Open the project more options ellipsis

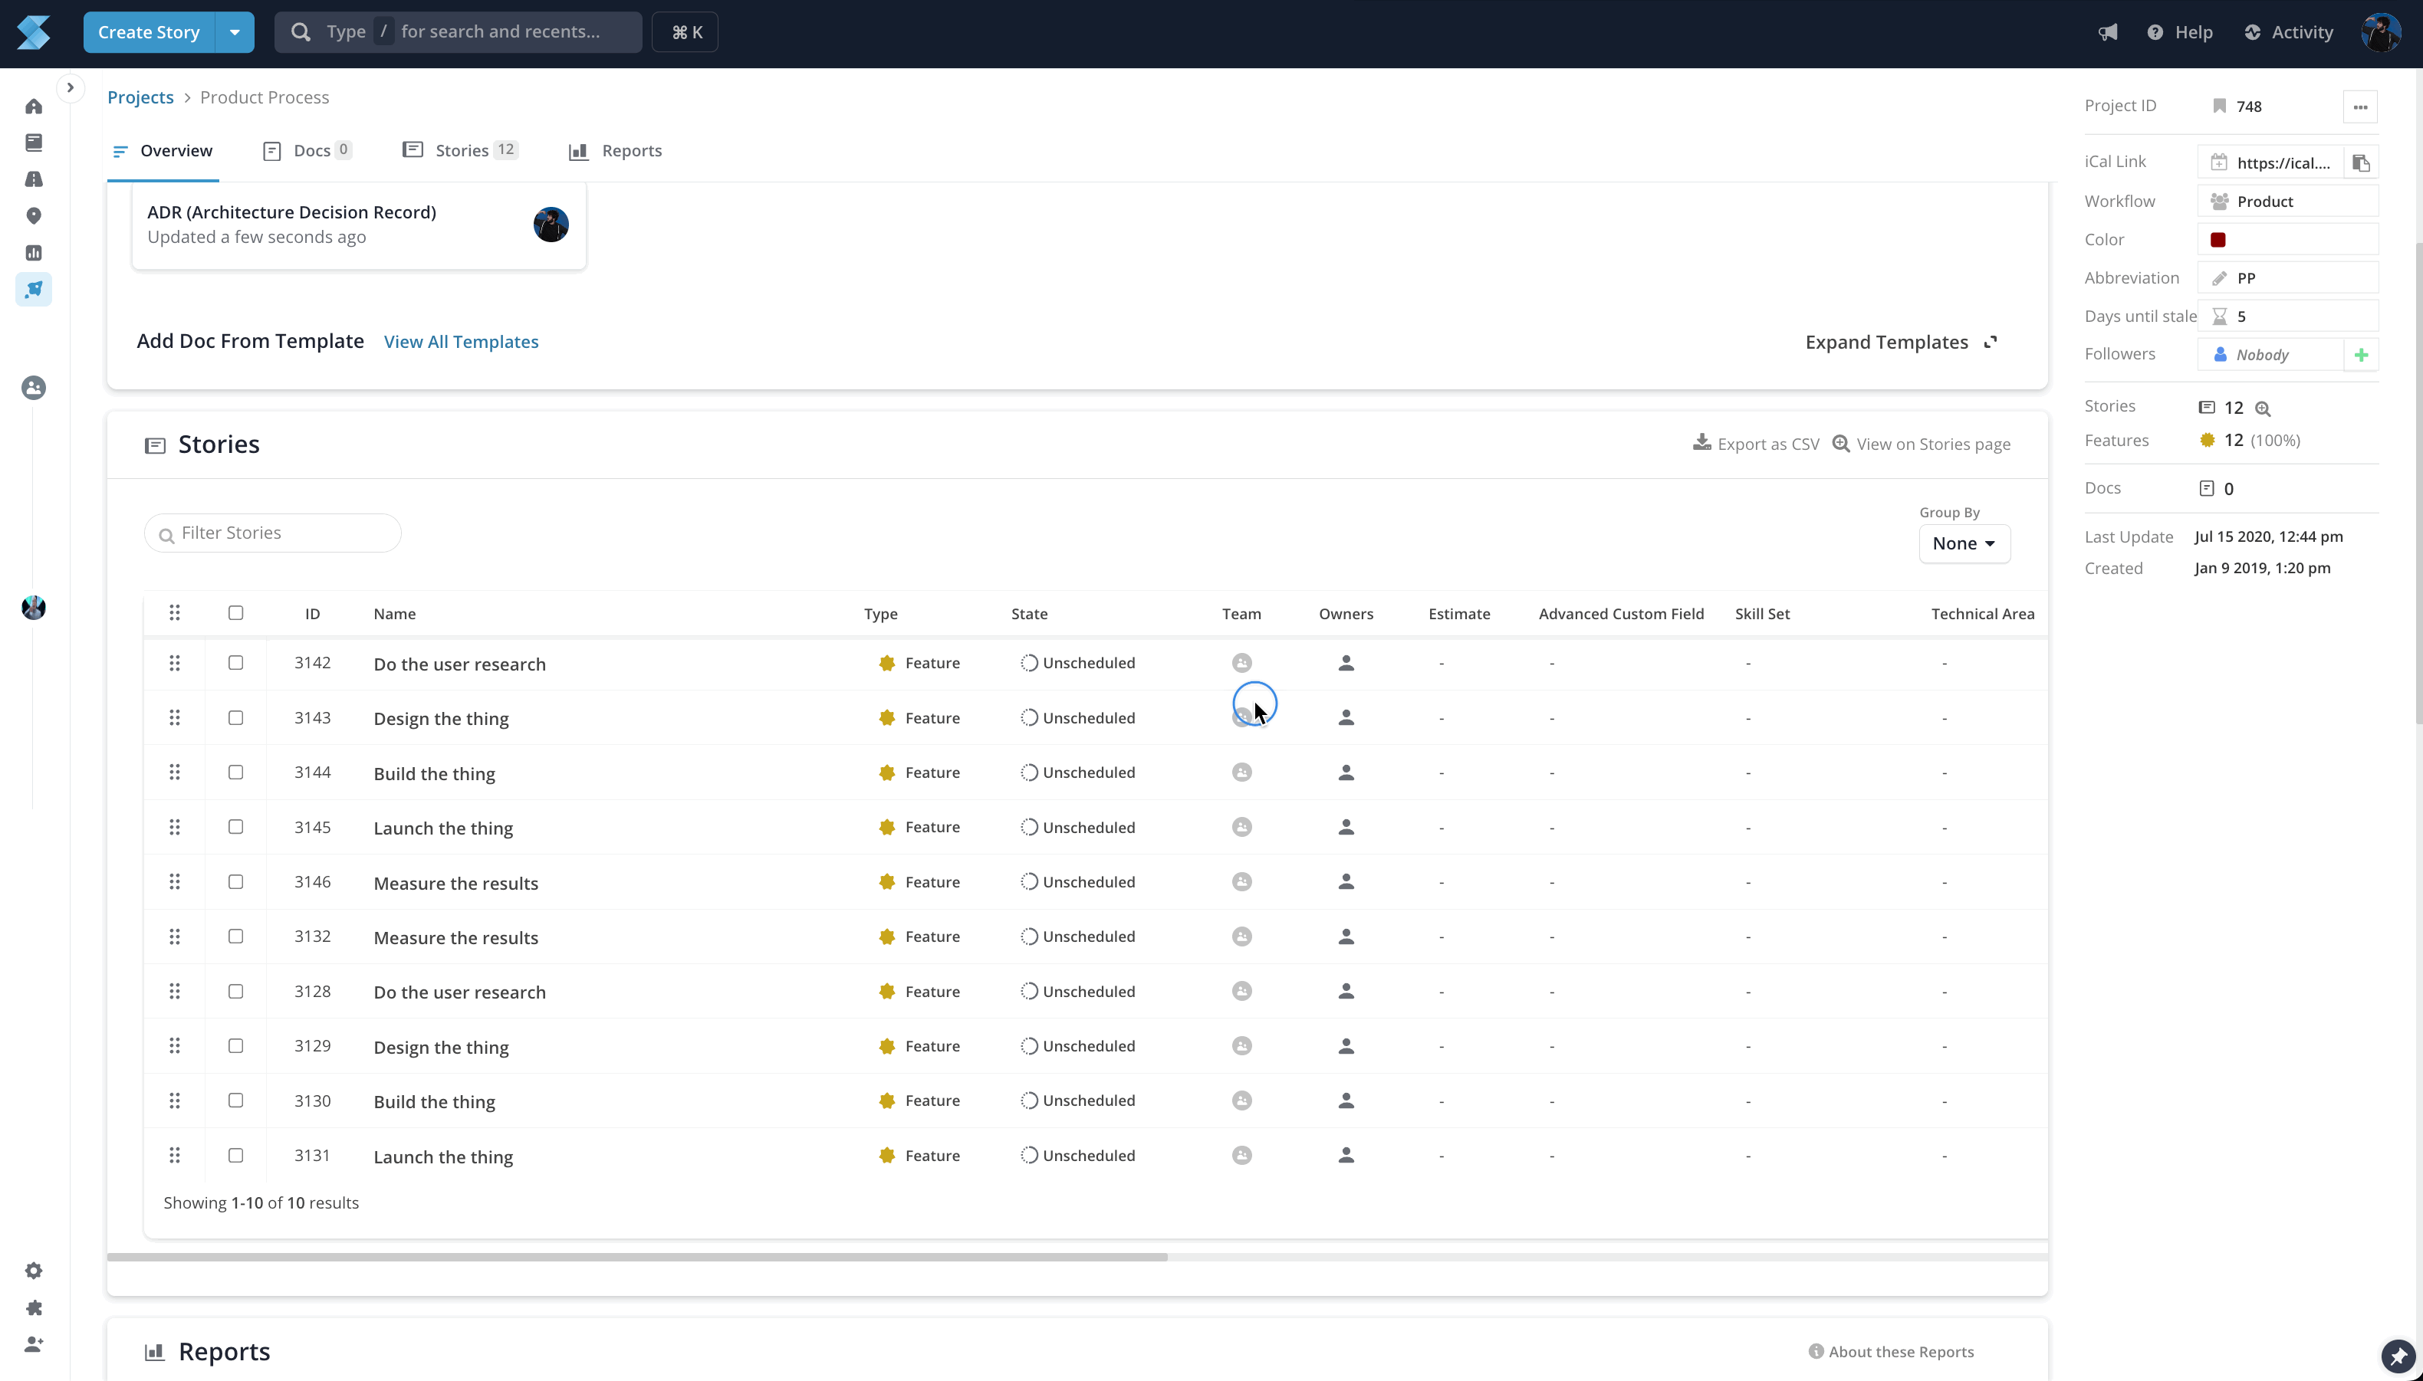(2360, 107)
